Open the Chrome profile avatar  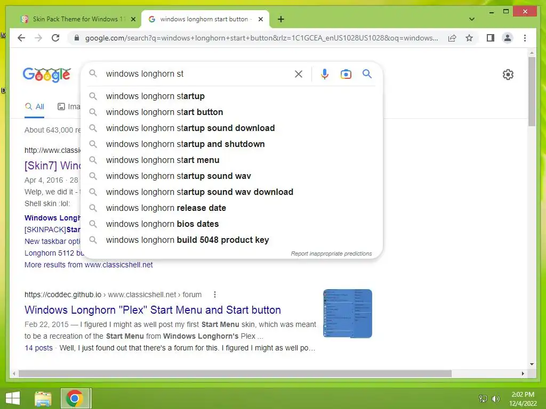coord(508,38)
